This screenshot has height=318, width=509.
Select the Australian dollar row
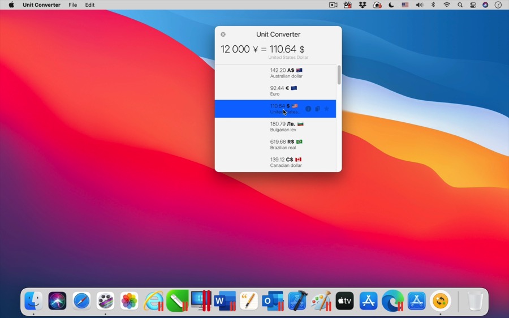pos(275,73)
